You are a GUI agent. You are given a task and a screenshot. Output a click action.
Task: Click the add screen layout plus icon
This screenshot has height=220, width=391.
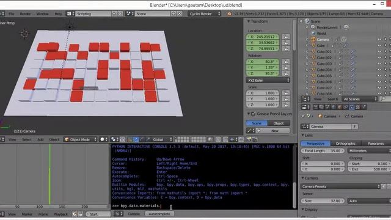114,13
